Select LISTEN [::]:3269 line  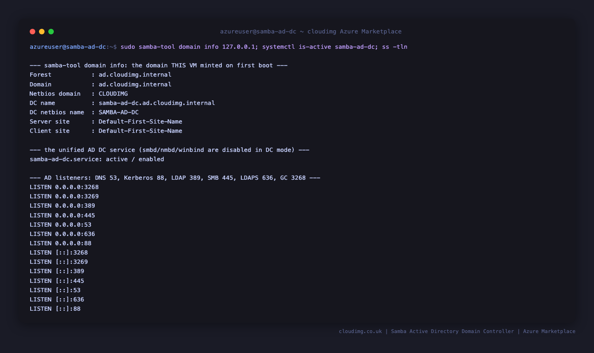tap(59, 262)
